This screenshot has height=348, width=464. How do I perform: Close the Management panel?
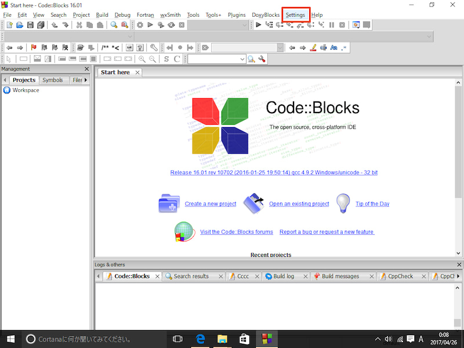pyautogui.click(x=86, y=68)
